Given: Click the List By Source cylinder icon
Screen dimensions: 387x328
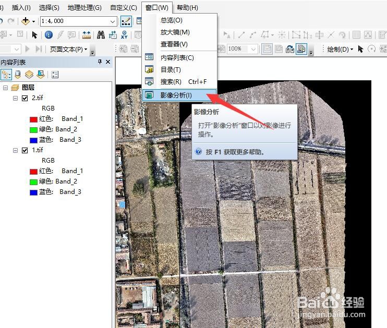Looking at the screenshot, I should 18,75.
